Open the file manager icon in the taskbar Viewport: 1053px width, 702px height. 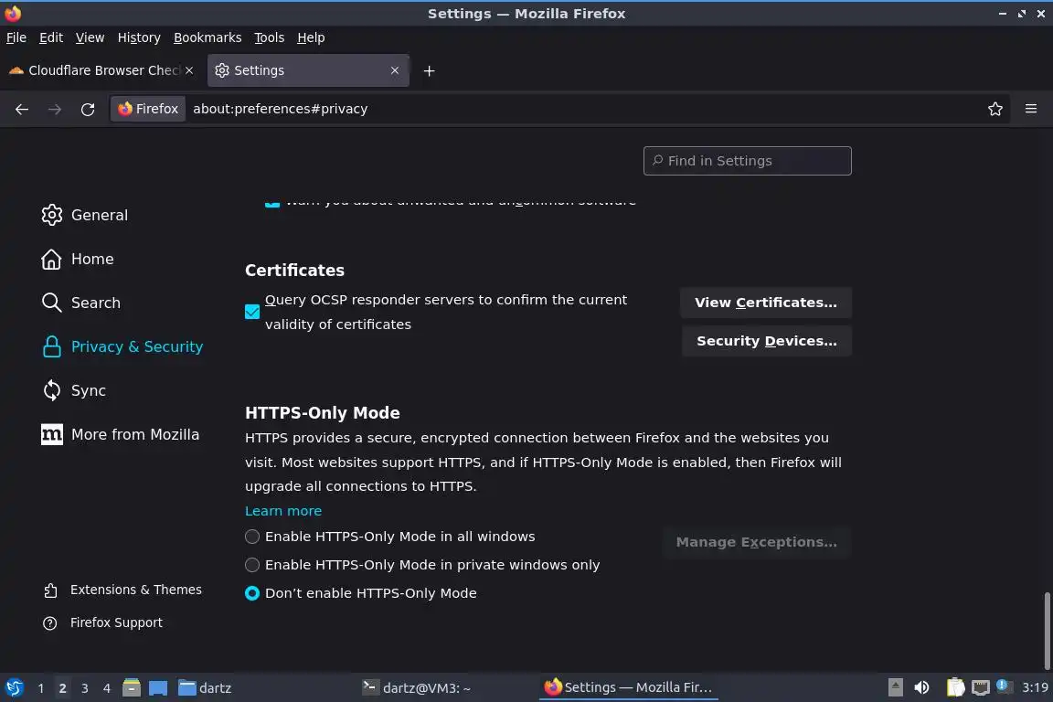click(x=132, y=688)
